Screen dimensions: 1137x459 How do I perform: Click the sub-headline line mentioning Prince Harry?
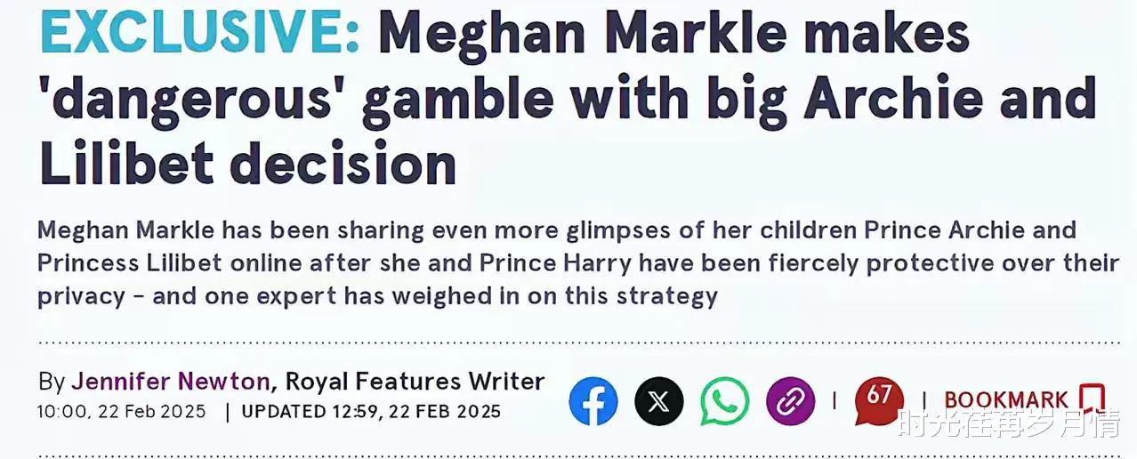pos(578,263)
